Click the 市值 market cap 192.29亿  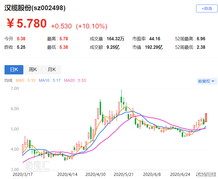pos(154,47)
